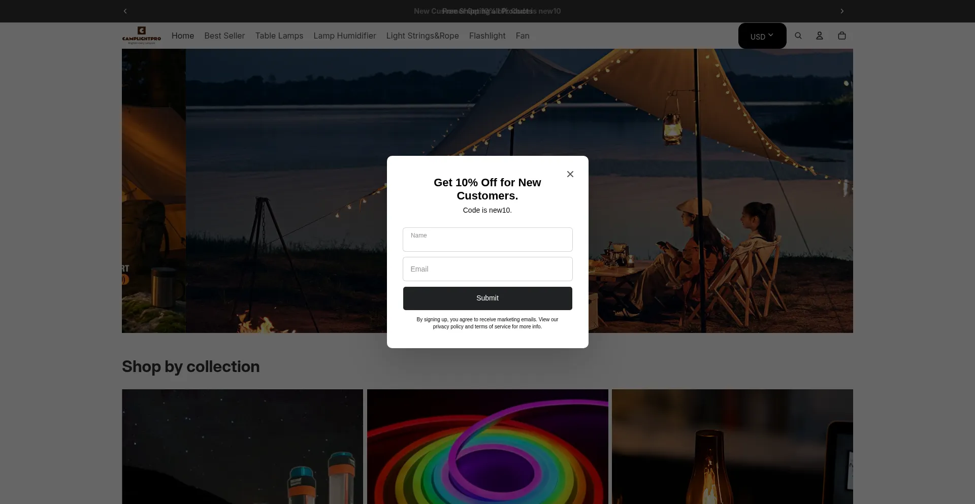Screen dimensions: 975x504
Task: Open the Flashlight category
Action: pyautogui.click(x=487, y=36)
